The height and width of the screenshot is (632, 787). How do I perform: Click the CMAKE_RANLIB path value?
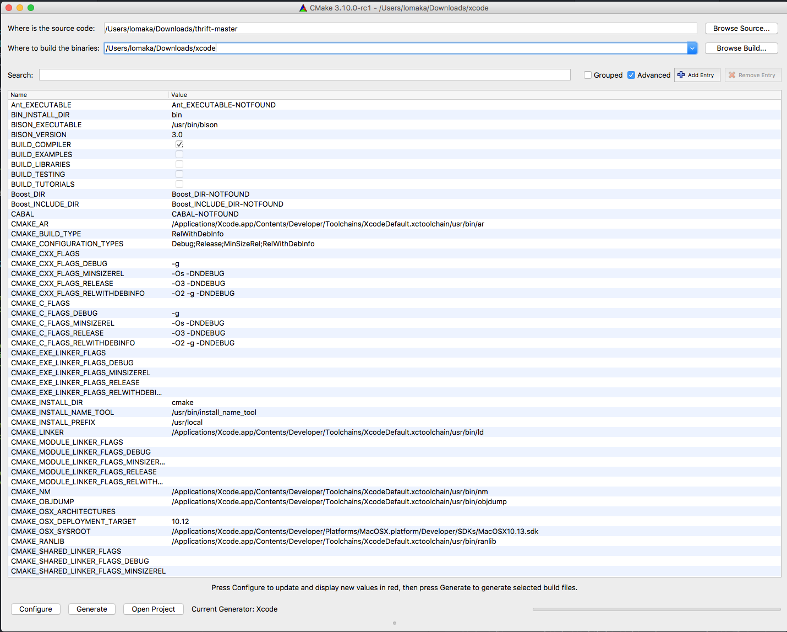[334, 541]
